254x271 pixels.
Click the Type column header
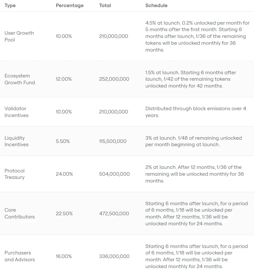click(x=10, y=6)
